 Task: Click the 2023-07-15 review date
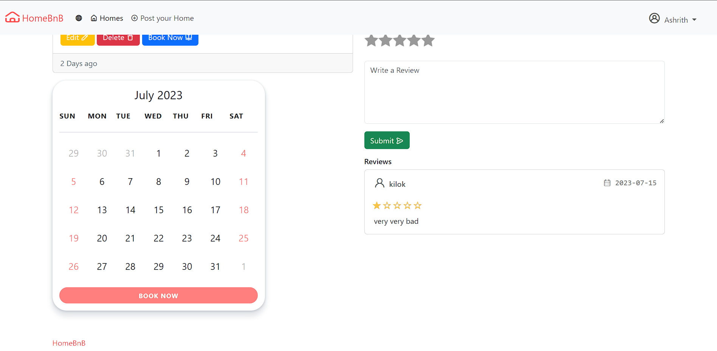(636, 183)
